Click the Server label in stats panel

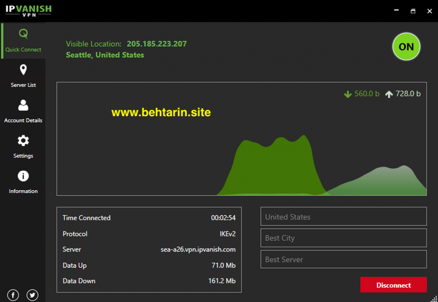click(x=72, y=249)
